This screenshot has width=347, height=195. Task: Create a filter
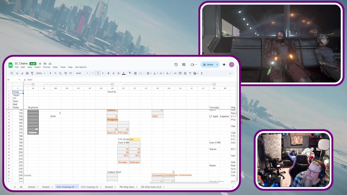click(x=190, y=73)
